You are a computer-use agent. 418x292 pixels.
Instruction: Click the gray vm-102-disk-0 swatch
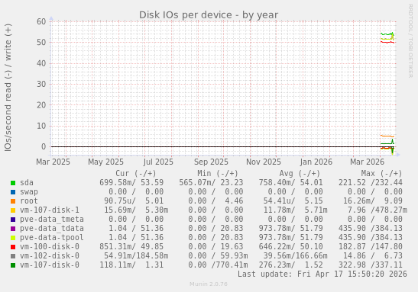tap(13, 256)
